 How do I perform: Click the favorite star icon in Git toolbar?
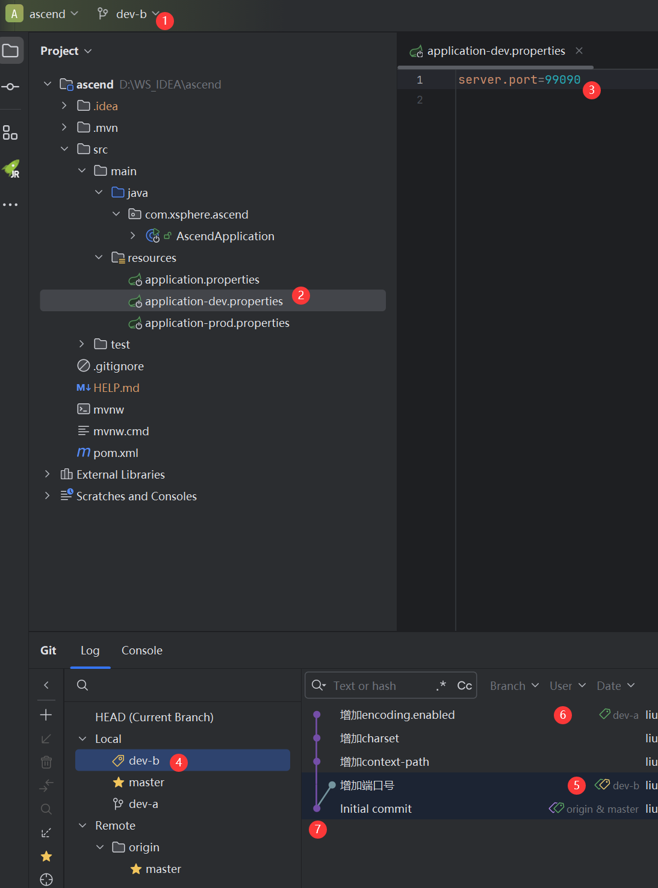pos(46,856)
